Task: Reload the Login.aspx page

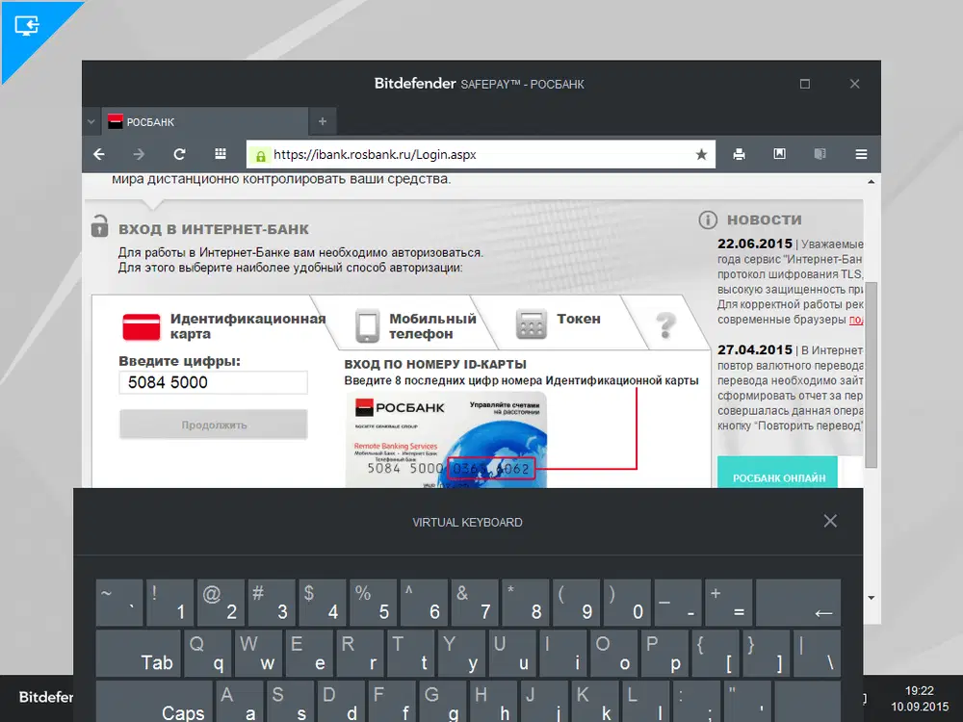Action: click(x=179, y=154)
